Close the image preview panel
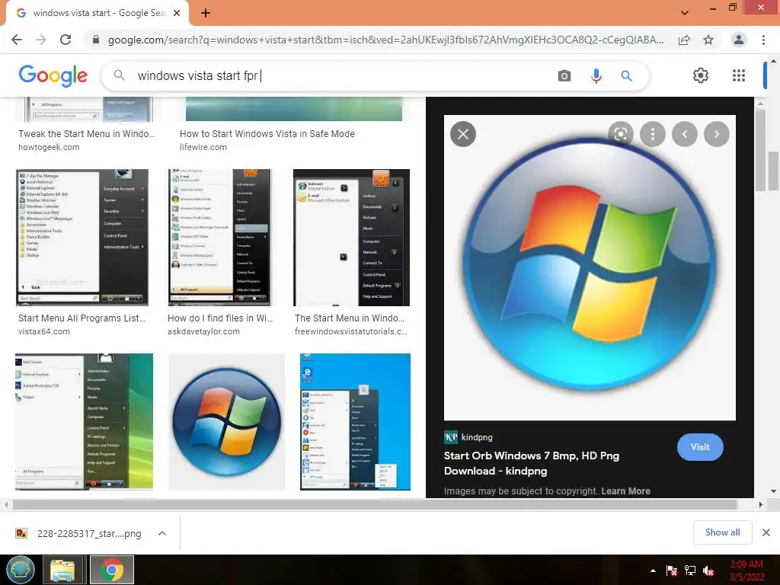 [463, 134]
